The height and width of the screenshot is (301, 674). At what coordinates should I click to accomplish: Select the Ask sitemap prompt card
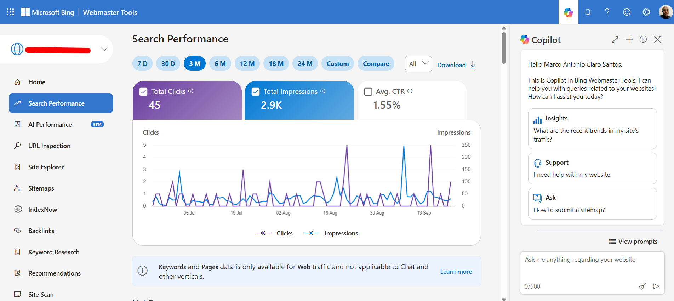pos(592,204)
